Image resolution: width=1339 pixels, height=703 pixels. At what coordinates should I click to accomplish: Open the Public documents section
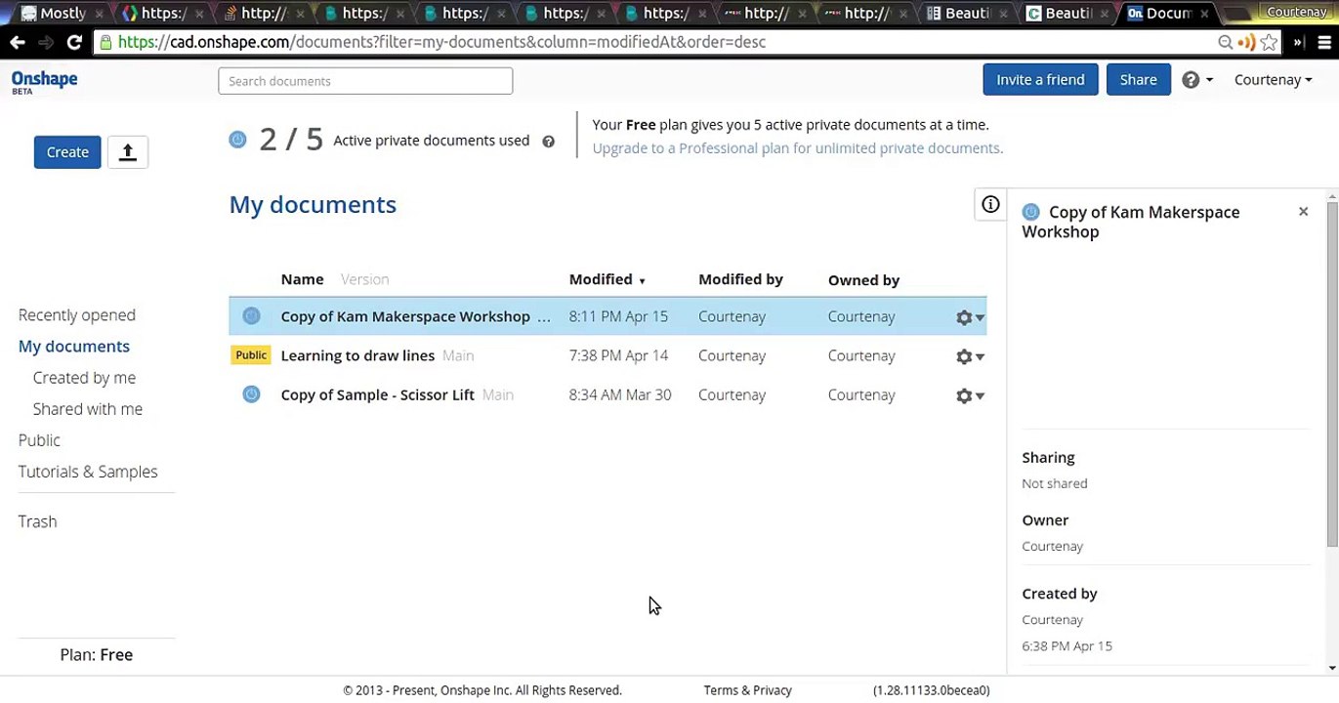coord(39,439)
